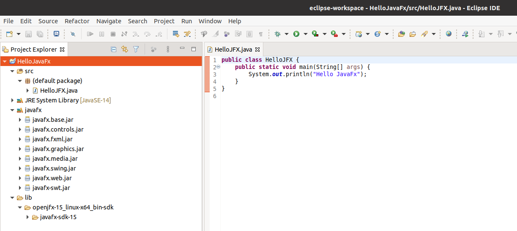
Task: Open the Window menu
Action: point(210,21)
